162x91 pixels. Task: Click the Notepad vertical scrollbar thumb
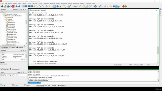click(158, 50)
